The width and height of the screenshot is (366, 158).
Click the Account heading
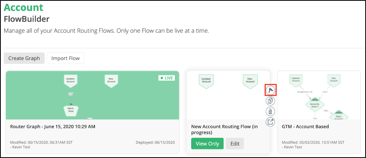[24, 7]
